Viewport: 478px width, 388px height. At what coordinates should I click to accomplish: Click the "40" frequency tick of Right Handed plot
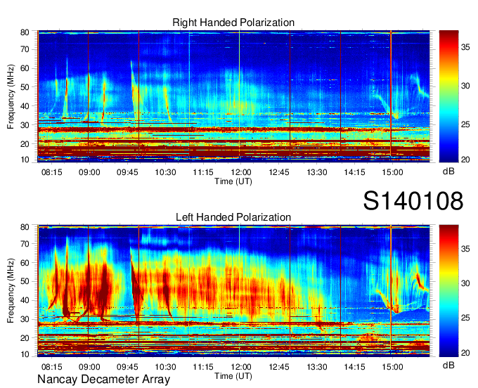point(25,106)
